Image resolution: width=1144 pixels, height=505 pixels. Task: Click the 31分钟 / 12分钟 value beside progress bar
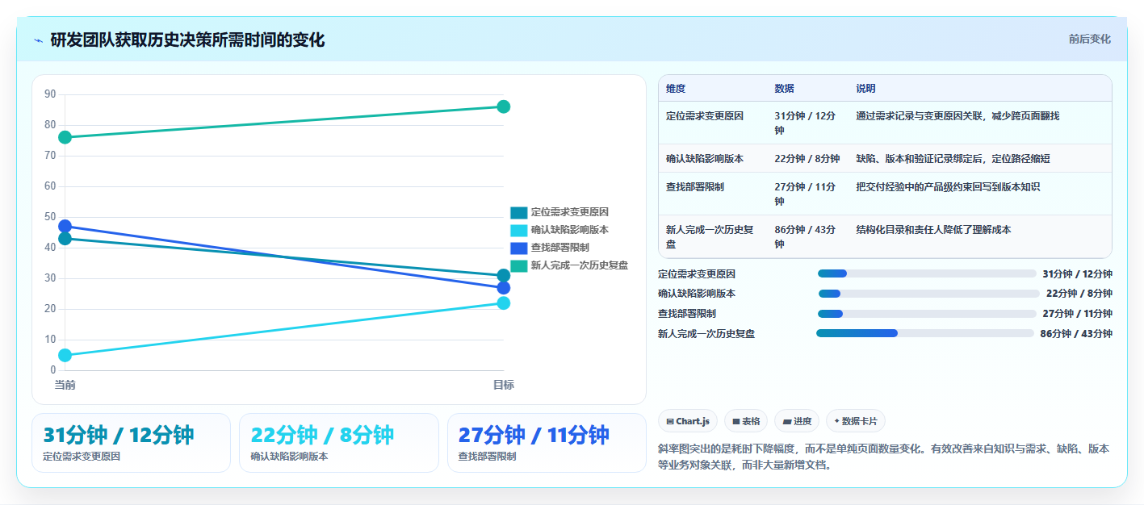coord(1077,274)
